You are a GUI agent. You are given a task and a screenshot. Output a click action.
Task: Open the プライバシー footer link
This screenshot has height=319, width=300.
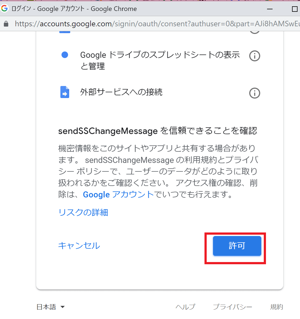232,307
